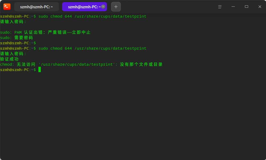Viewport: 266px width, 160px height.
Task: Minimize the terminal window
Action: 233,7
